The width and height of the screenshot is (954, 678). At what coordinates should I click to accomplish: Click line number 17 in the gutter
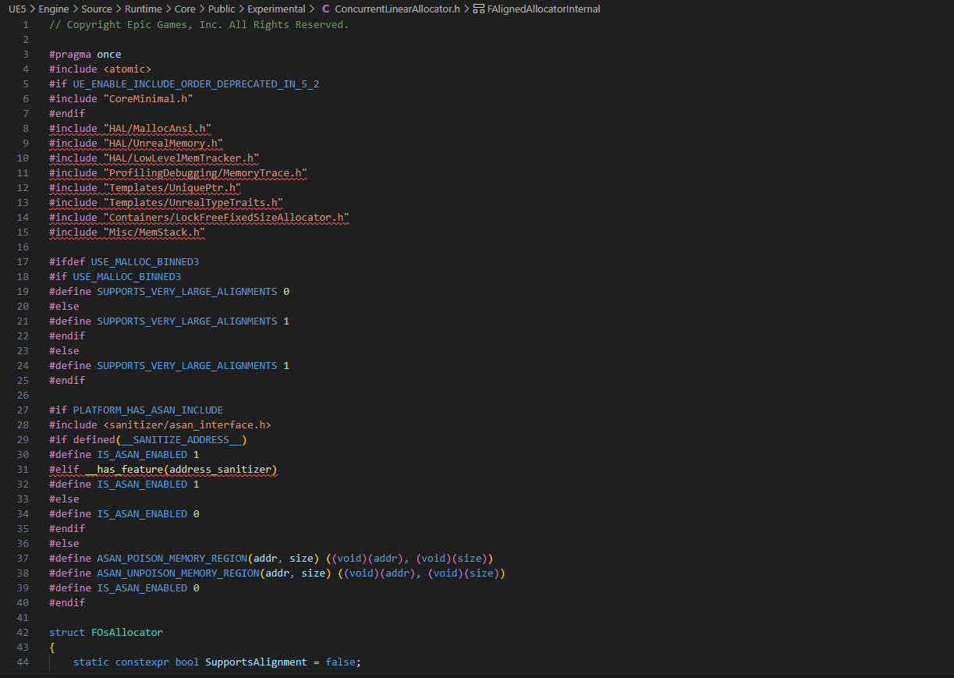coord(23,261)
